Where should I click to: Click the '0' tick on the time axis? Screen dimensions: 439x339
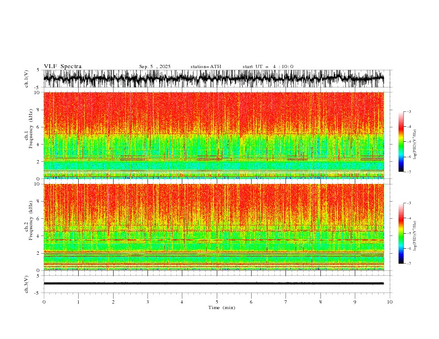pos(44,302)
